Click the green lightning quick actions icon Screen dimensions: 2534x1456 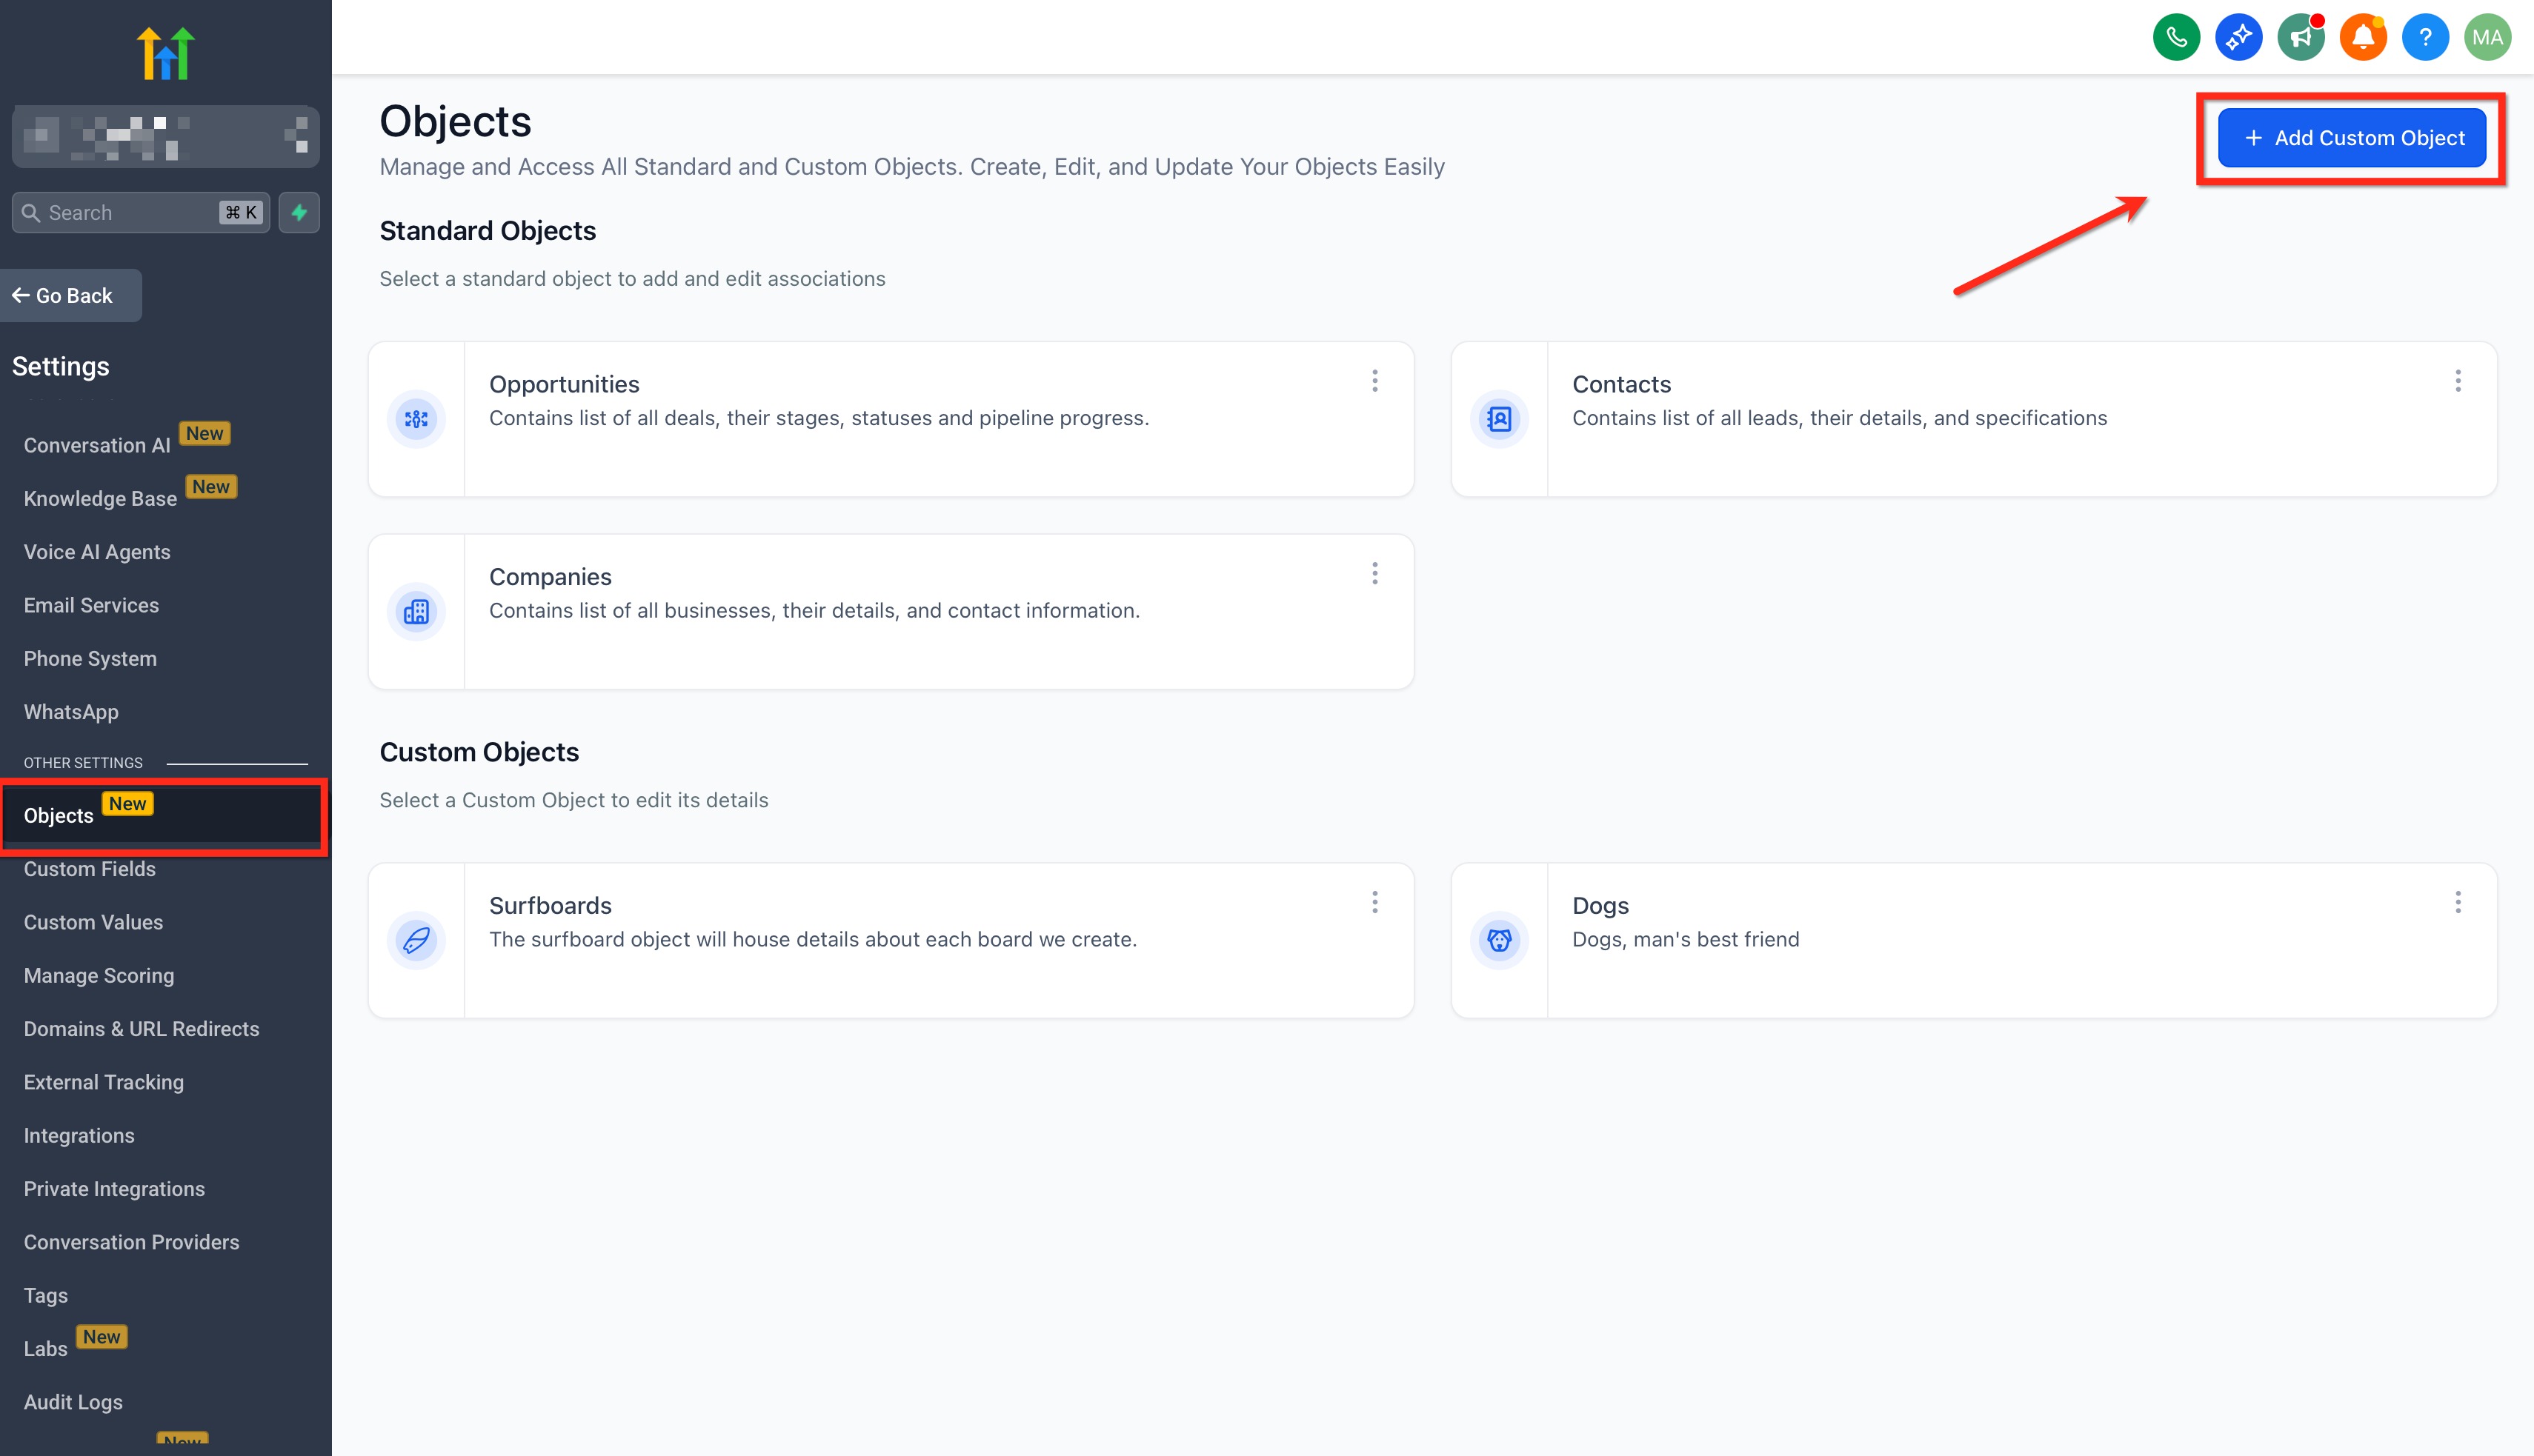299,212
